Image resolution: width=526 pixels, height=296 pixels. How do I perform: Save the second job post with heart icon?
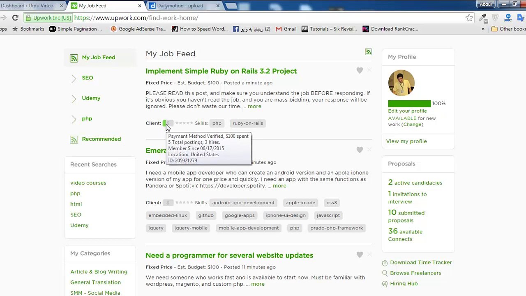click(360, 150)
